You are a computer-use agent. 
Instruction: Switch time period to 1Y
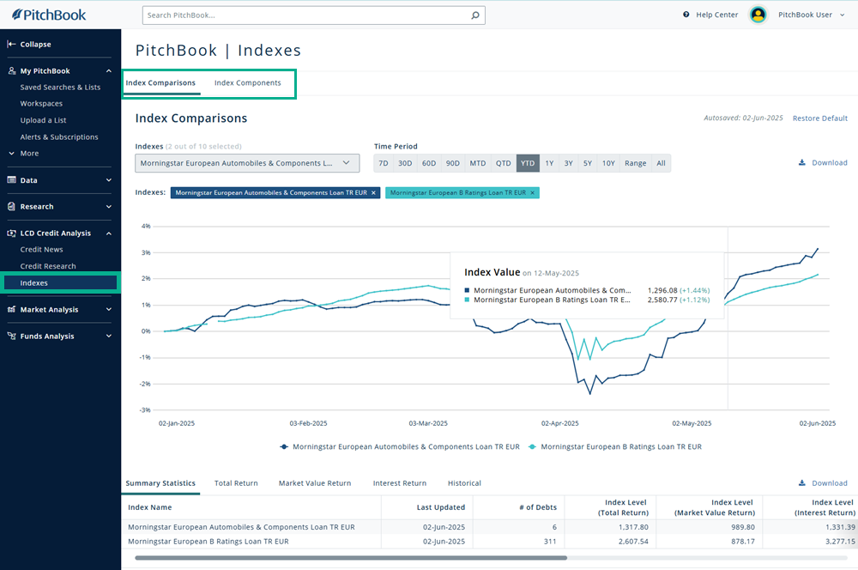tap(549, 163)
